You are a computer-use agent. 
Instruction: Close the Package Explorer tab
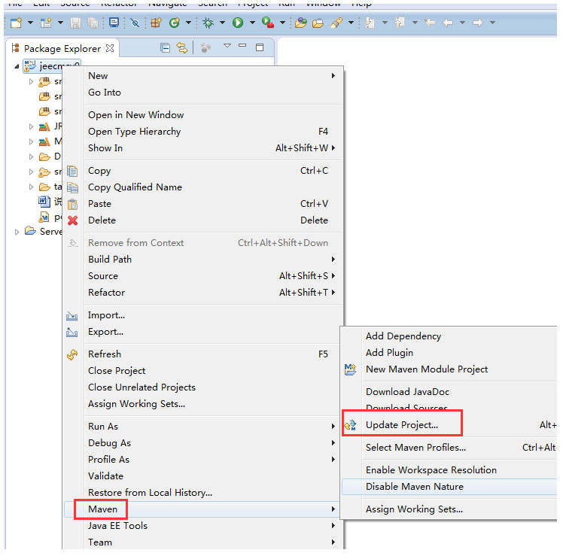pyautogui.click(x=110, y=48)
